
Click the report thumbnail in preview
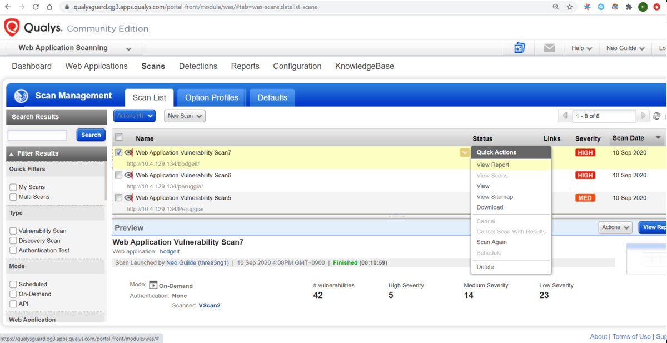[647, 259]
